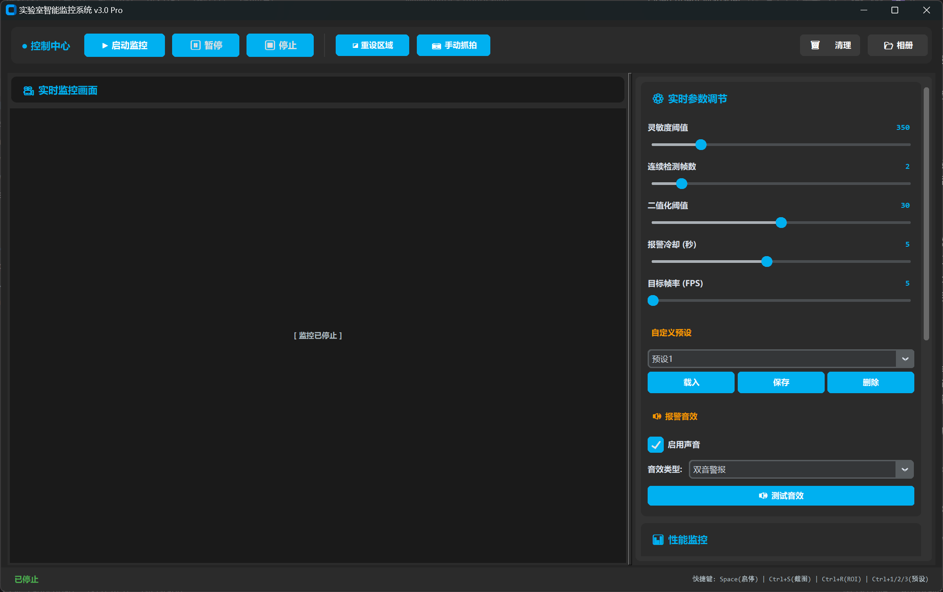The image size is (943, 592).
Task: Select the 控制中心 menu item
Action: 49,45
